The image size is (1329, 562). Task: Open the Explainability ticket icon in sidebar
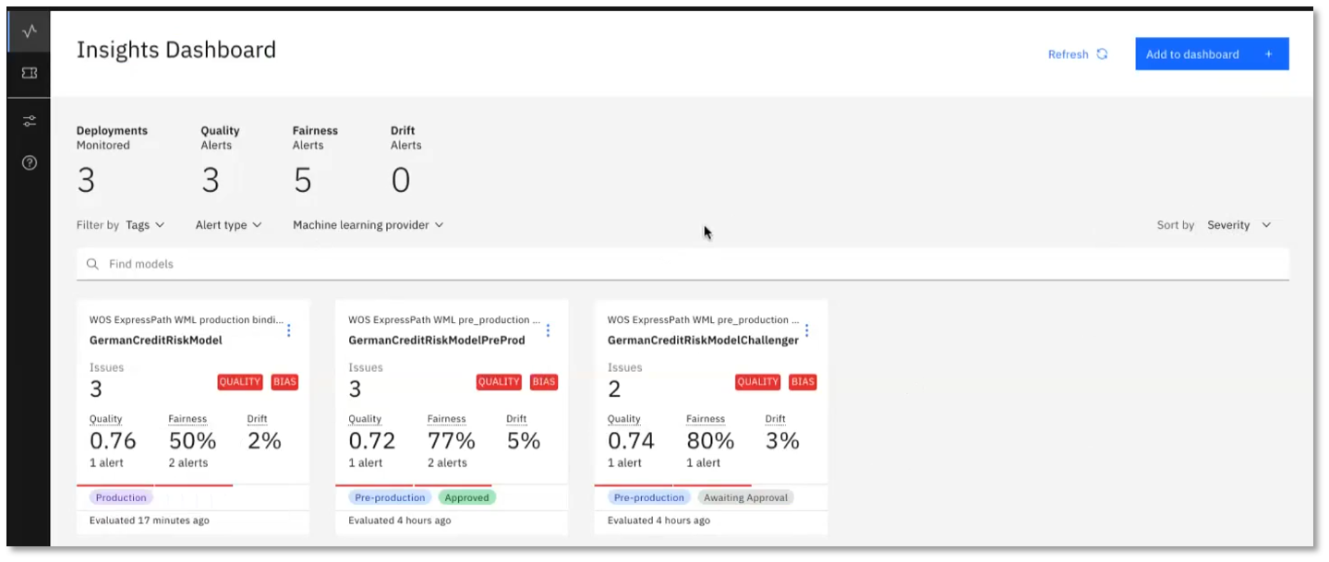coord(30,73)
